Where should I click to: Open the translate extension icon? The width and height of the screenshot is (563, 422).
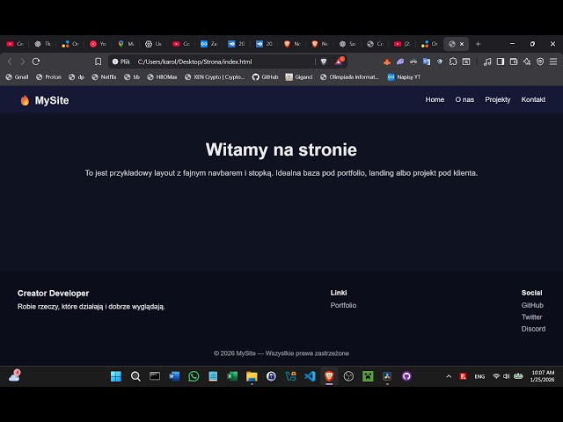click(427, 62)
